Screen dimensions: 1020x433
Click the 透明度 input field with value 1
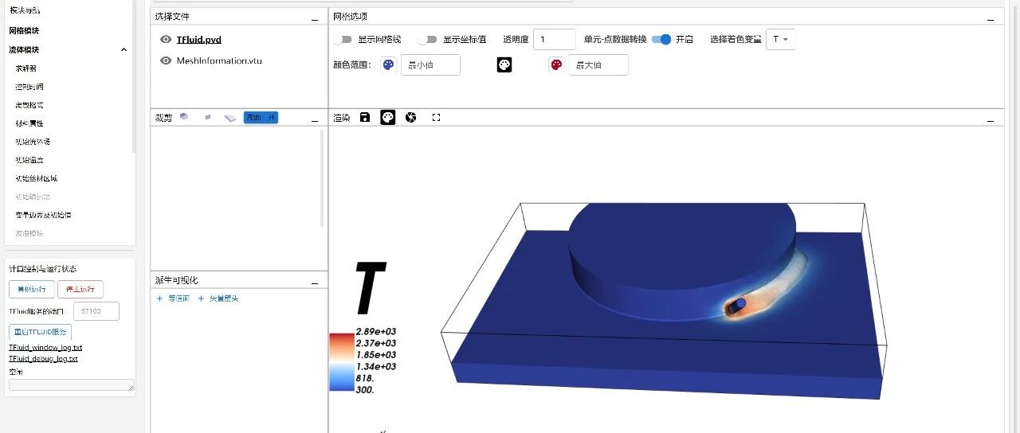point(555,39)
